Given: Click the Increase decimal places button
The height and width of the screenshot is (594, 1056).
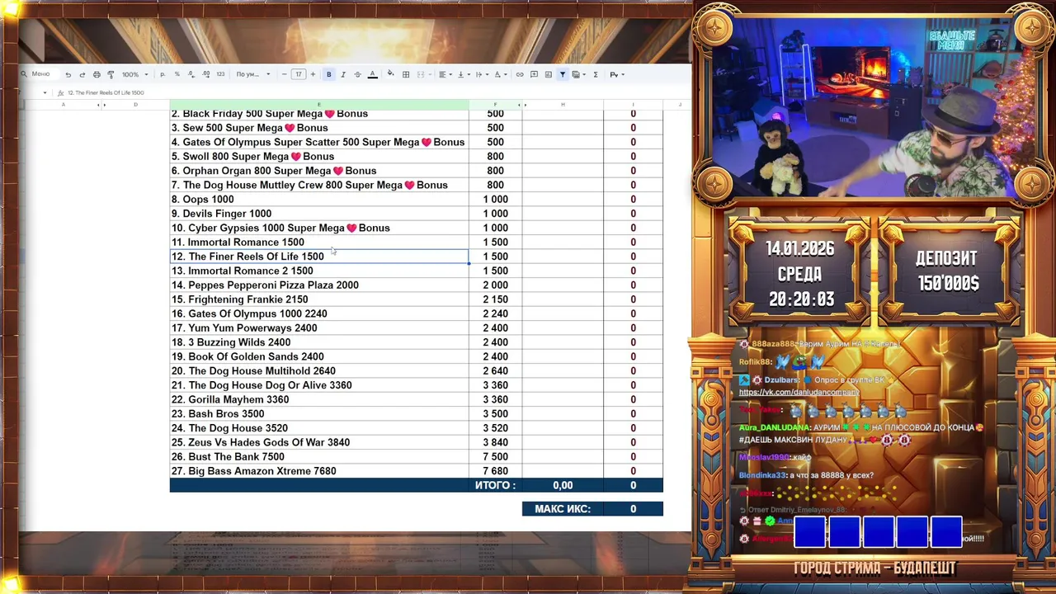Looking at the screenshot, I should [206, 74].
